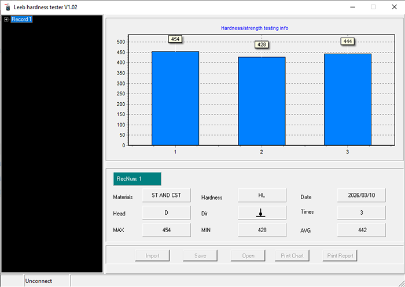Click the Print Report button

coord(340,255)
